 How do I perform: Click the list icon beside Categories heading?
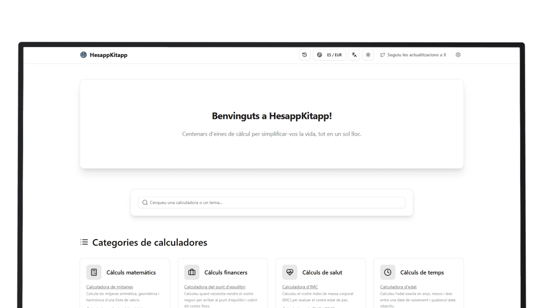pyautogui.click(x=84, y=242)
